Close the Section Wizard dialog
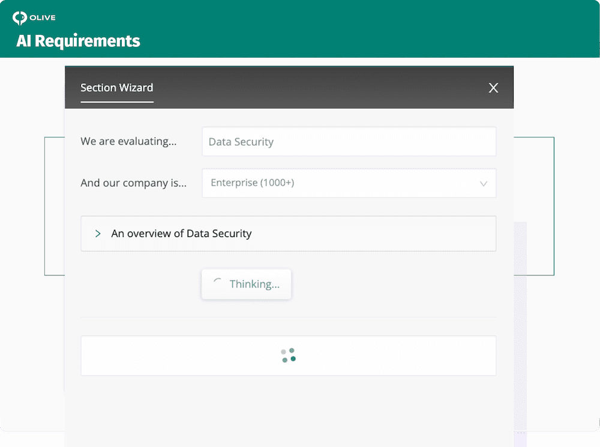 493,88
